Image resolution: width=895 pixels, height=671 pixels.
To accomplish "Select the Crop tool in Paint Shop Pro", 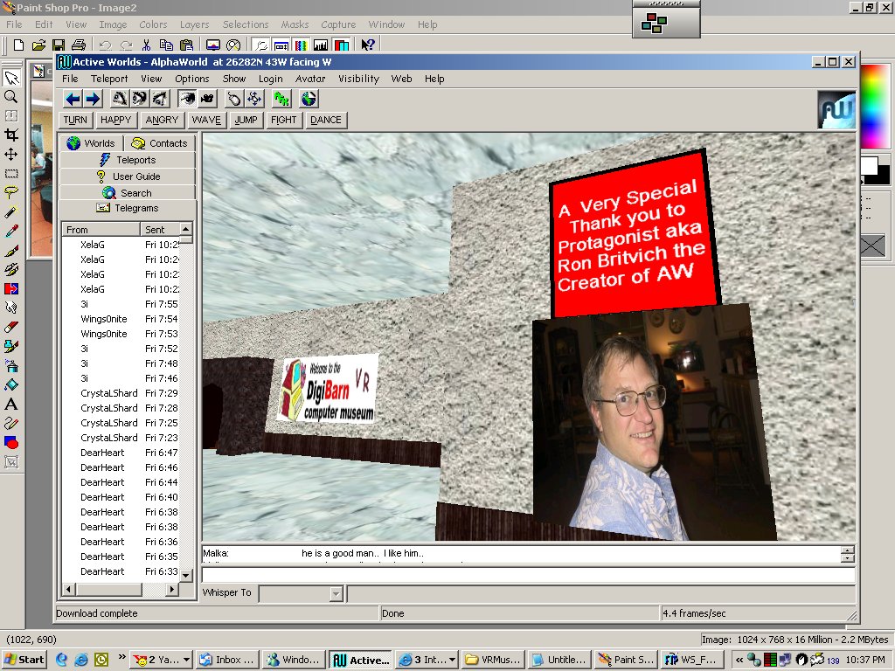I will 11,135.
